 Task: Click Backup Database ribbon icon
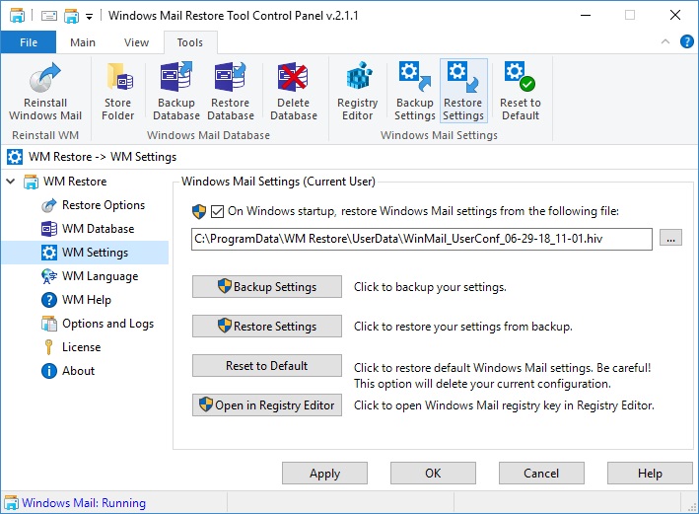point(176,91)
